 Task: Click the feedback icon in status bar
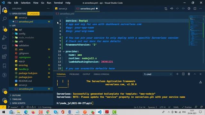(x=196, y=107)
